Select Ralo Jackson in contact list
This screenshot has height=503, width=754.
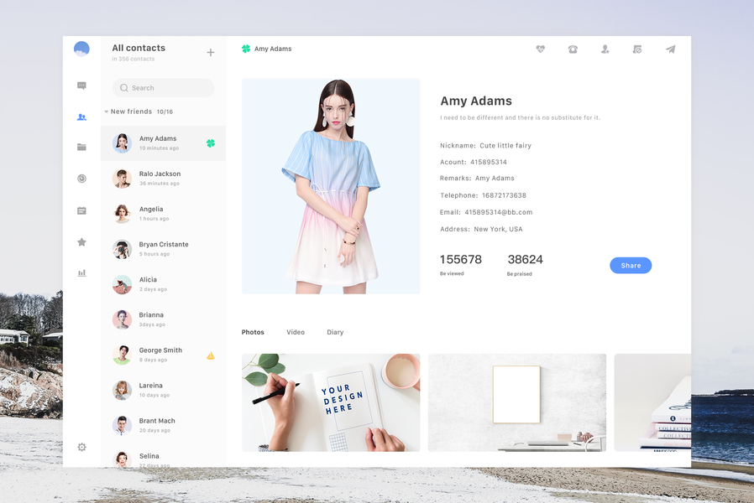(163, 179)
